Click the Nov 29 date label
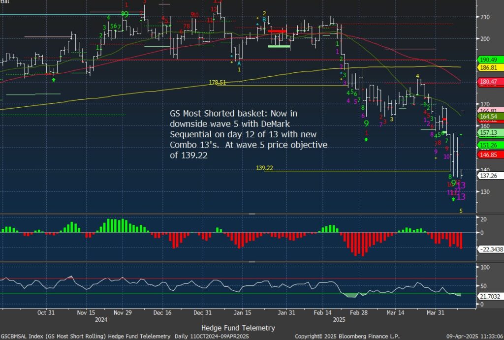The height and width of the screenshot is (340, 504). tap(123, 312)
